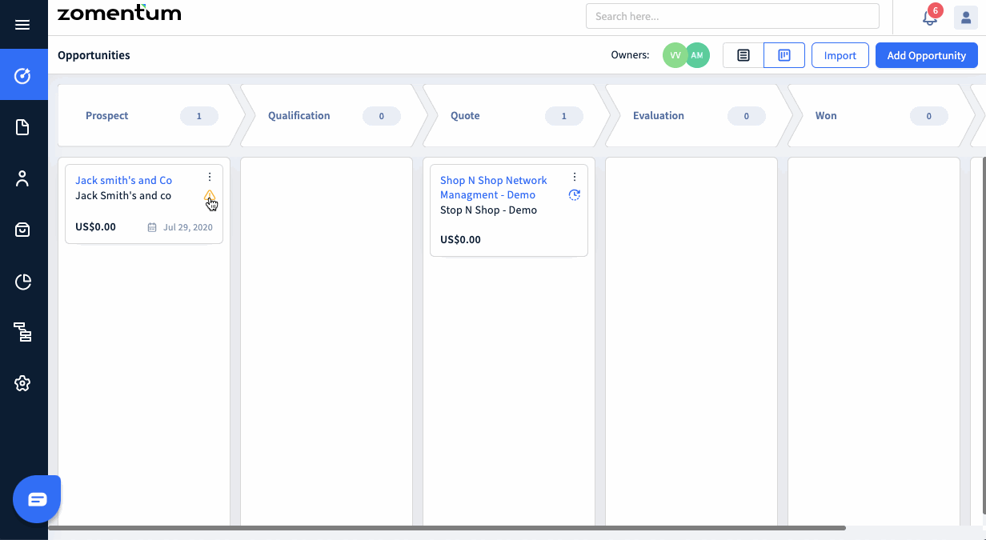The image size is (986, 540).
Task: Open the contacts person icon
Action: (x=23, y=178)
